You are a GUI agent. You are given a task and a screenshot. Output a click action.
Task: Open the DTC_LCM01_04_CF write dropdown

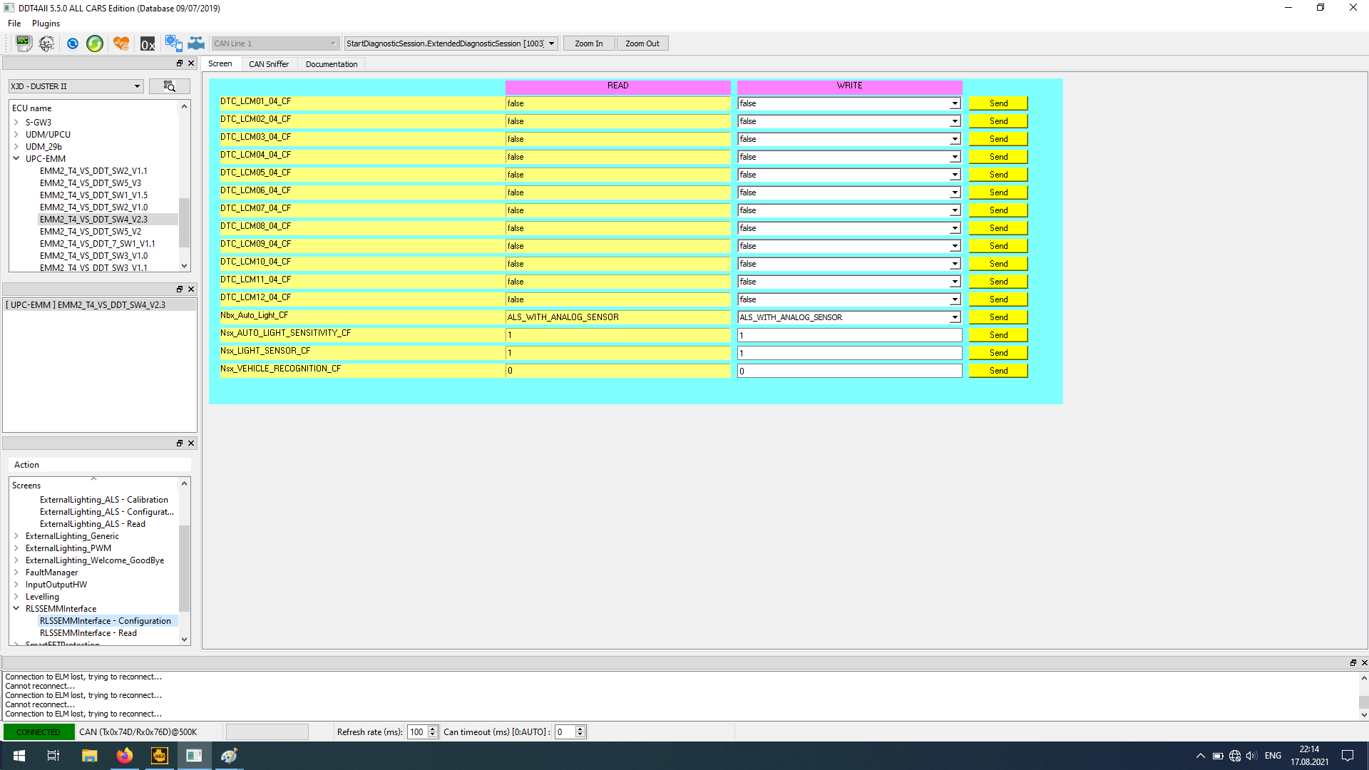click(x=955, y=103)
